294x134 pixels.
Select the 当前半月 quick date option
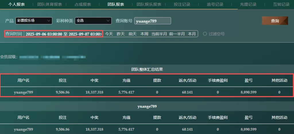[159, 34]
